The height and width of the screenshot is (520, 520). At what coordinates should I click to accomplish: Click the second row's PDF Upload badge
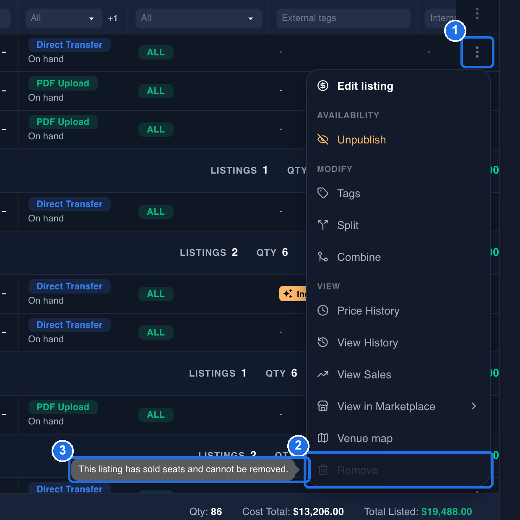coord(63,83)
